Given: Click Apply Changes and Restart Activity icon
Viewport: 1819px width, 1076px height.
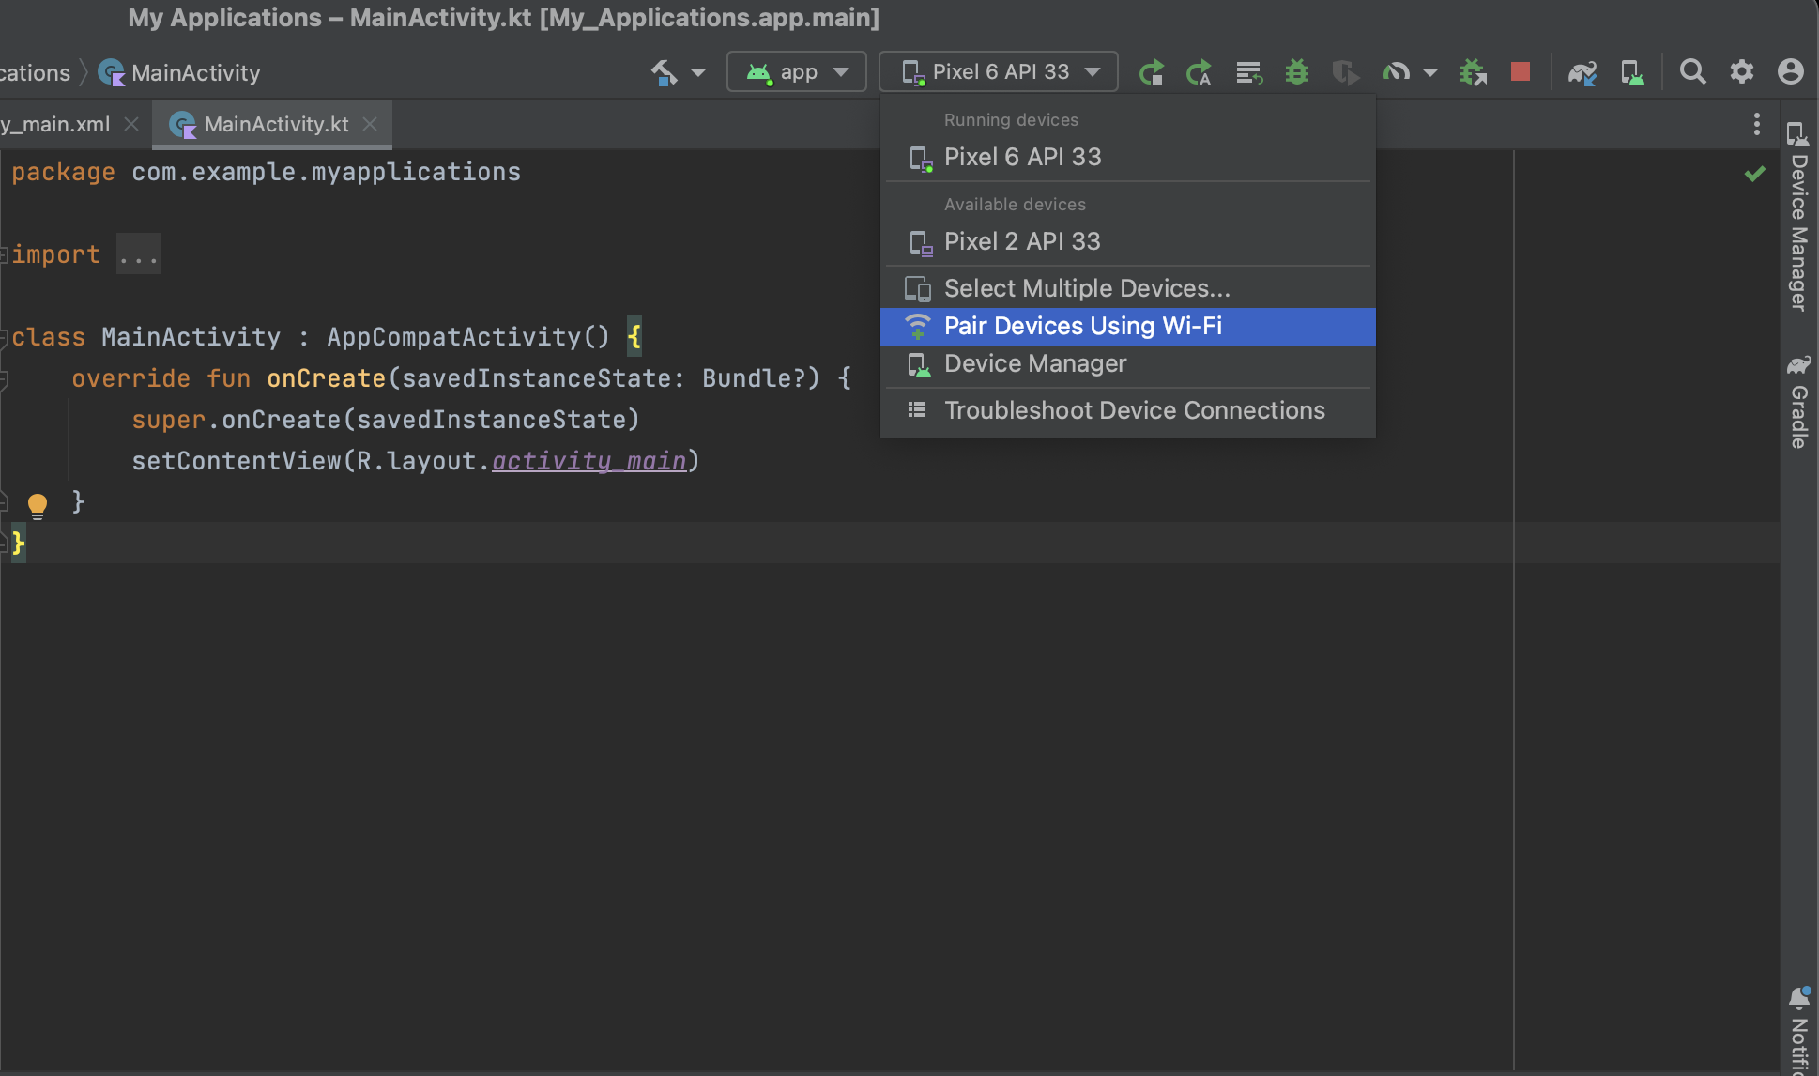Looking at the screenshot, I should point(1199,72).
